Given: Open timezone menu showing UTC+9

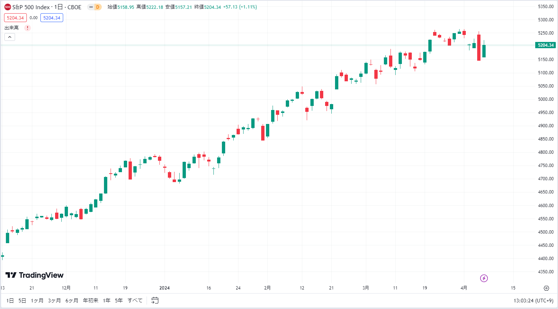Looking at the screenshot, I should point(533,301).
